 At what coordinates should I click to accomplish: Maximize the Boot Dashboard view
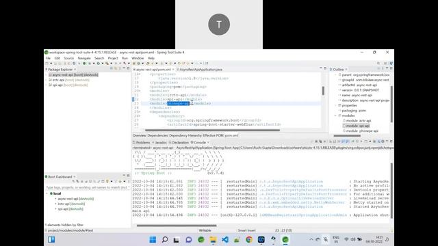click(128, 176)
